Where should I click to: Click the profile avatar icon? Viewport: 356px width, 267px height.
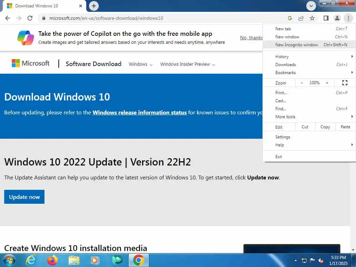pos(337,18)
